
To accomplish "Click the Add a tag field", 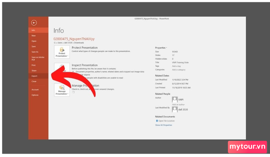I will [x=176, y=66].
